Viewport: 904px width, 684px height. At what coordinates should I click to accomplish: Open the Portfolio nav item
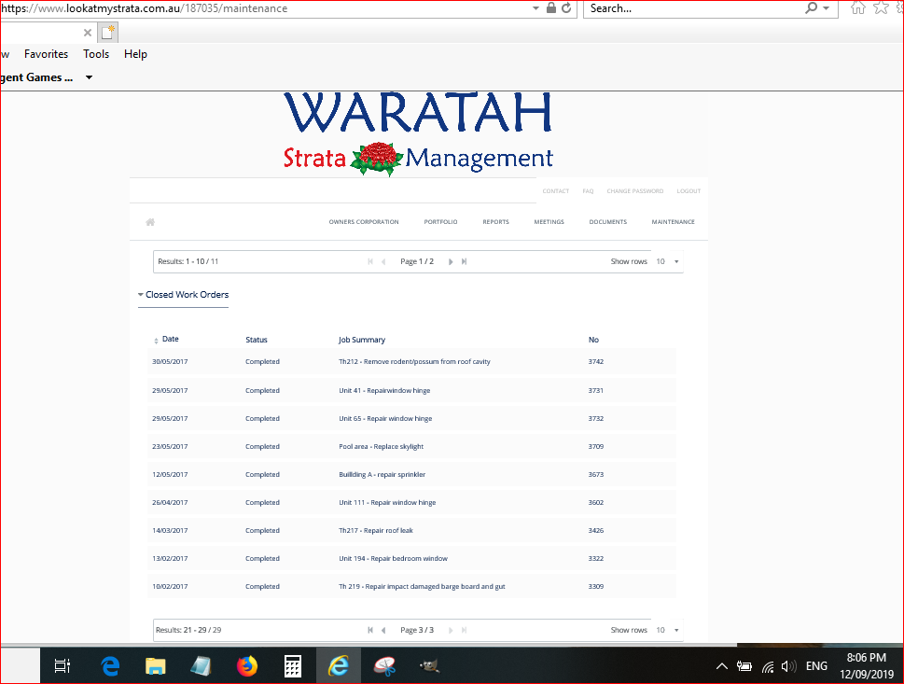point(440,222)
